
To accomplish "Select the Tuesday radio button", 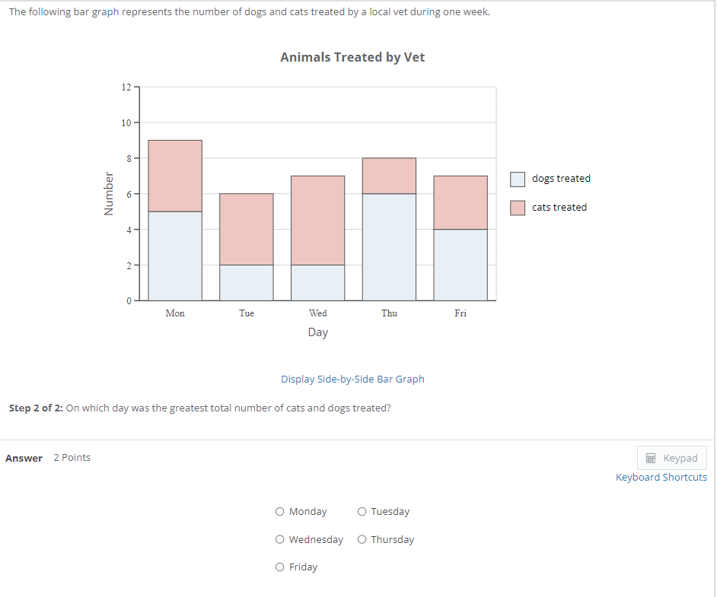I will click(x=362, y=511).
